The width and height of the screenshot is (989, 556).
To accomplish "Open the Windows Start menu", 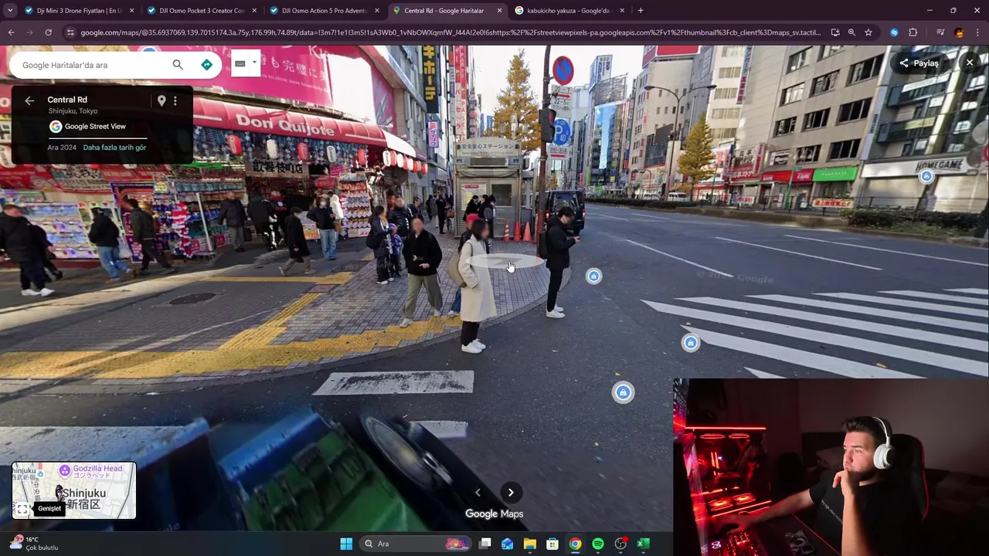I will click(346, 544).
